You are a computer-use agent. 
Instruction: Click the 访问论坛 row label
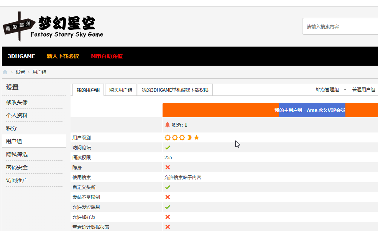[82, 148]
